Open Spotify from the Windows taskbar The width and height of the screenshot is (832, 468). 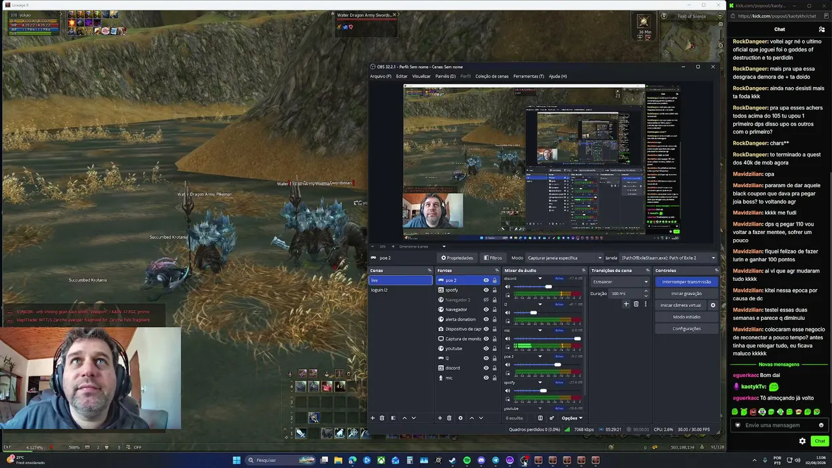(467, 460)
